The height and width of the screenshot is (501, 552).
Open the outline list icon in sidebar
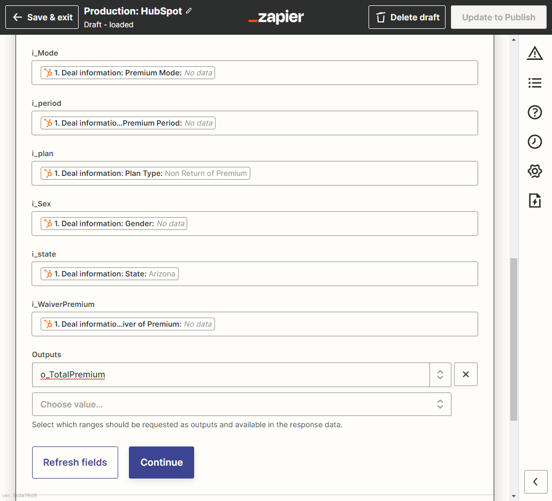point(534,83)
